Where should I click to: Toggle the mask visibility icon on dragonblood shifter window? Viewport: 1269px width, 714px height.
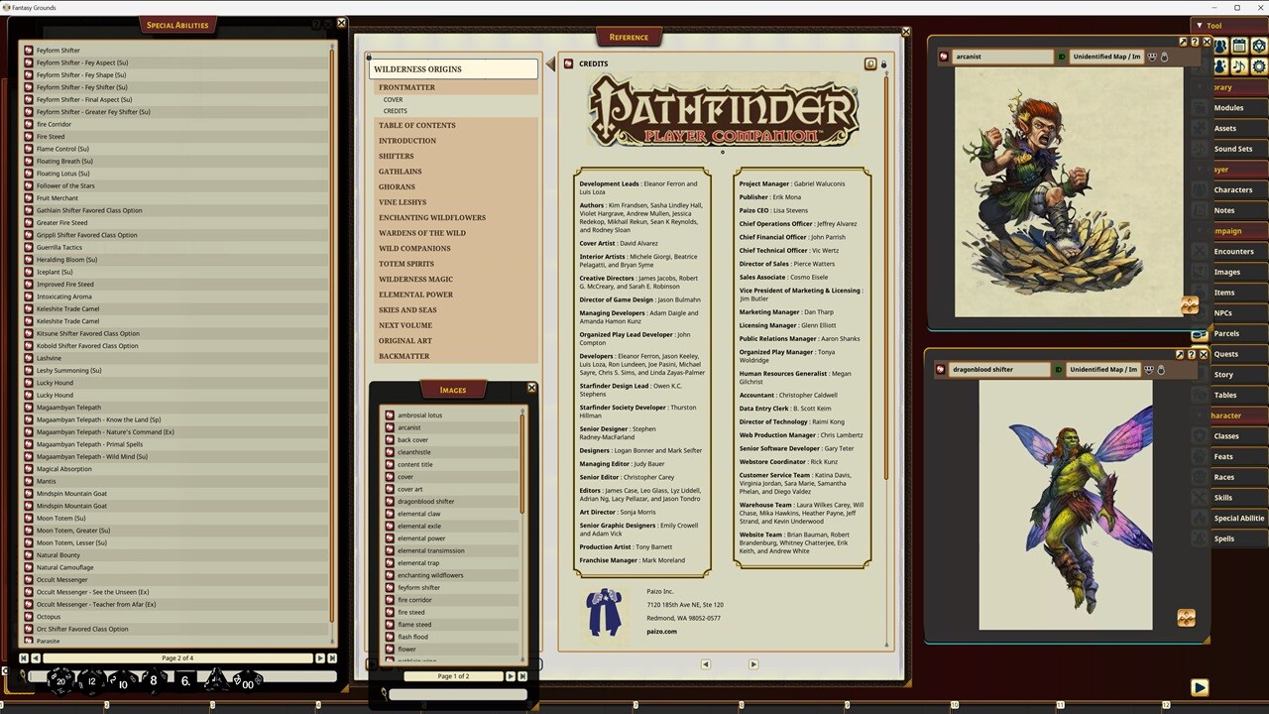click(1149, 369)
